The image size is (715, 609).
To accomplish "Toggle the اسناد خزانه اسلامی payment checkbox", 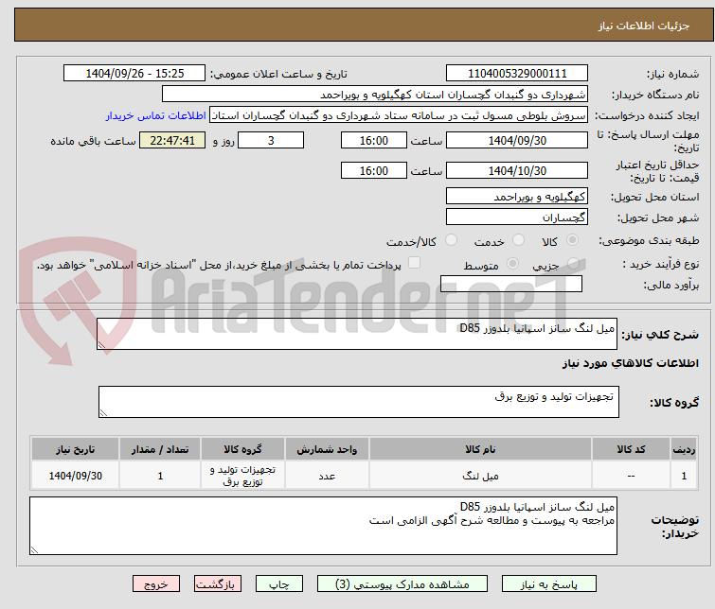I will [x=414, y=263].
